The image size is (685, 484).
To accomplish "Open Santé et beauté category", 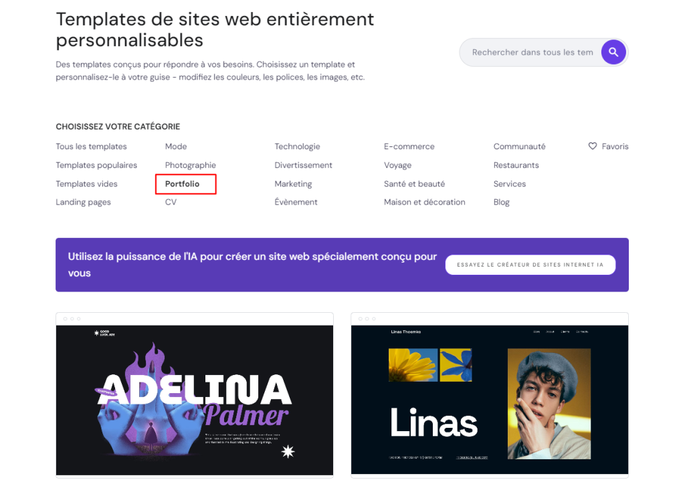I will point(414,184).
